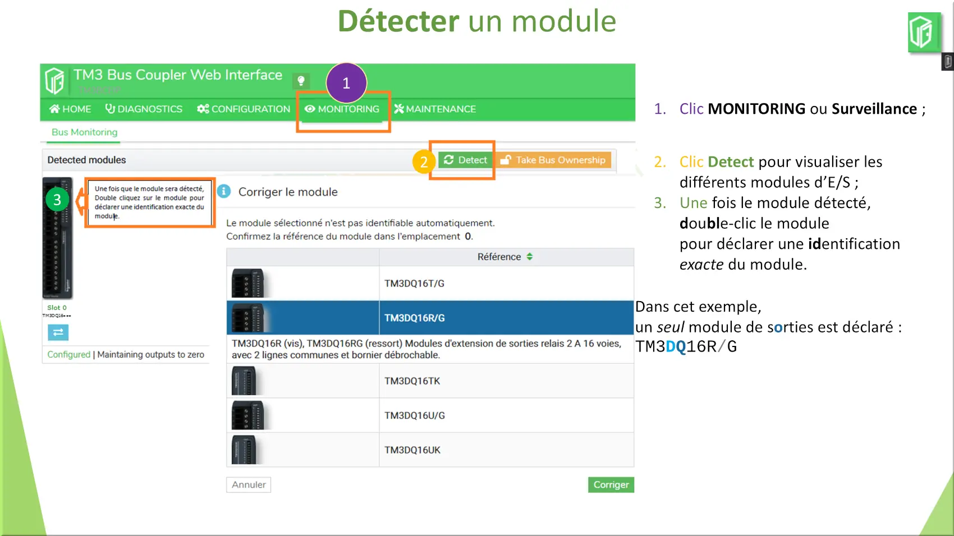Click the Slot 0 label
954x536 pixels.
pyautogui.click(x=57, y=307)
